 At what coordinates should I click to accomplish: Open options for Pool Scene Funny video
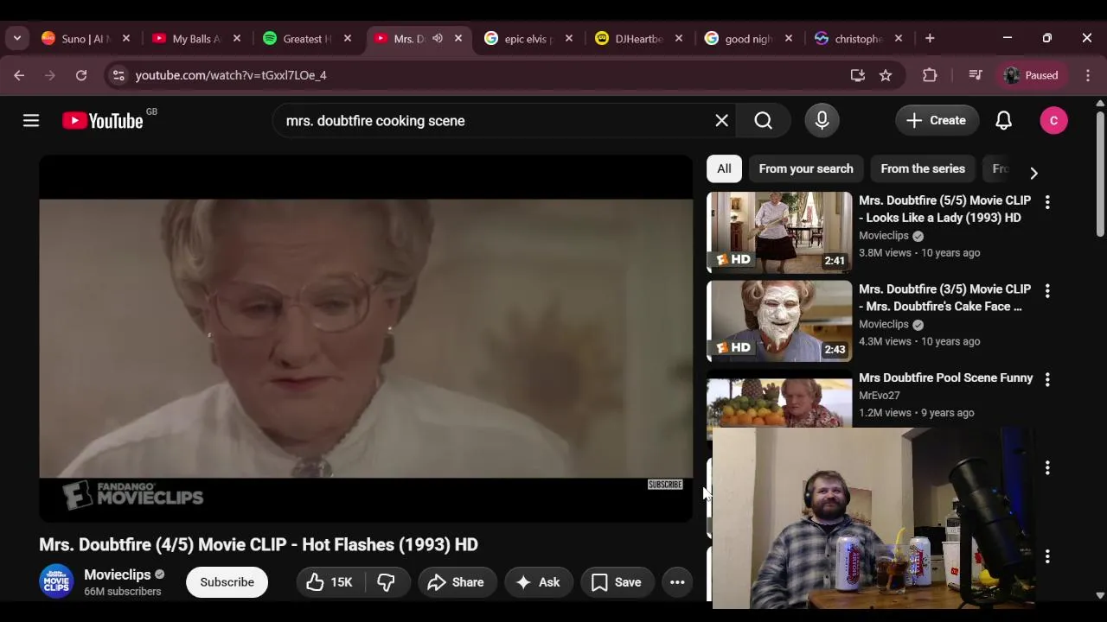pyautogui.click(x=1047, y=379)
